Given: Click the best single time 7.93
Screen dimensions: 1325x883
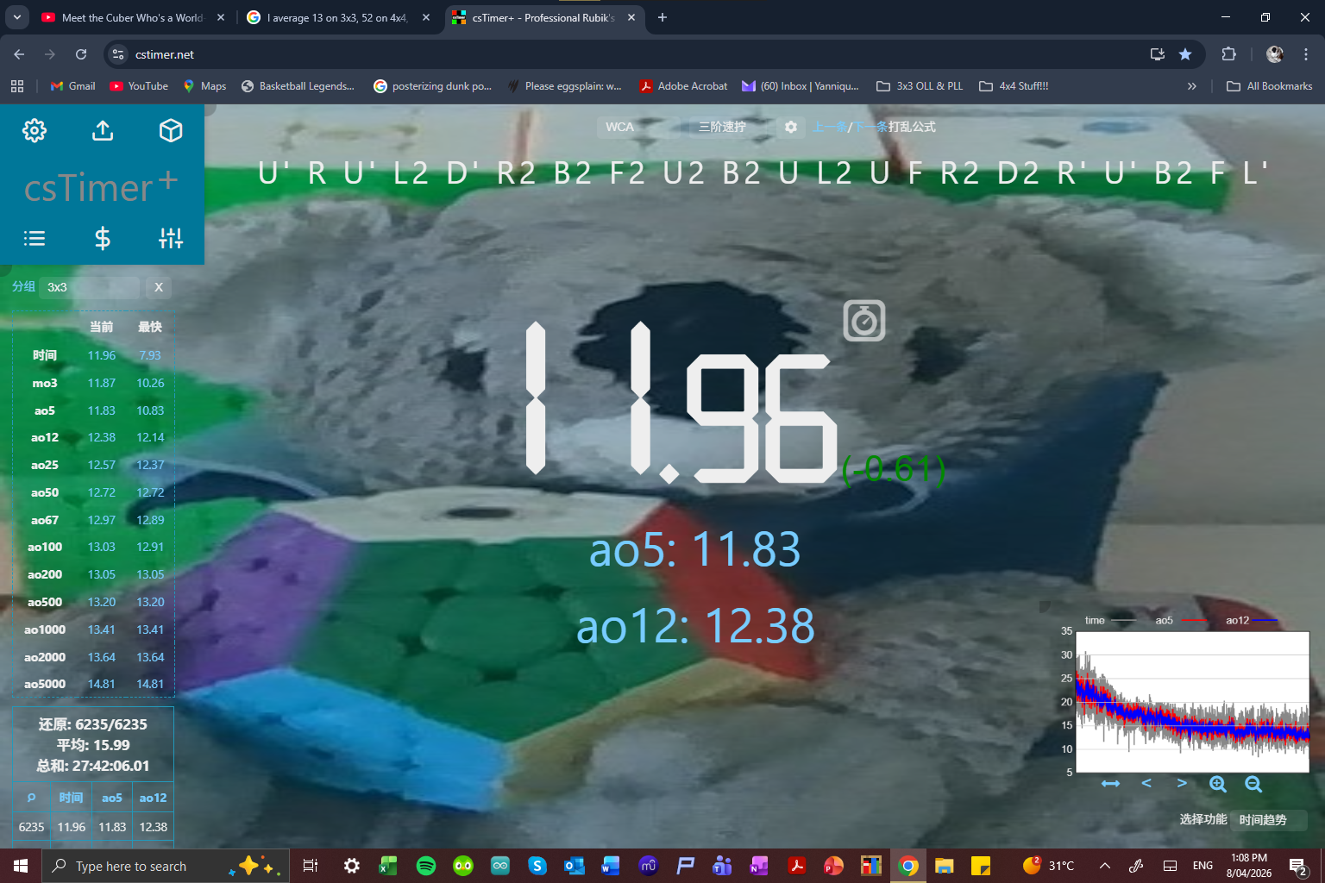Looking at the screenshot, I should (x=150, y=355).
